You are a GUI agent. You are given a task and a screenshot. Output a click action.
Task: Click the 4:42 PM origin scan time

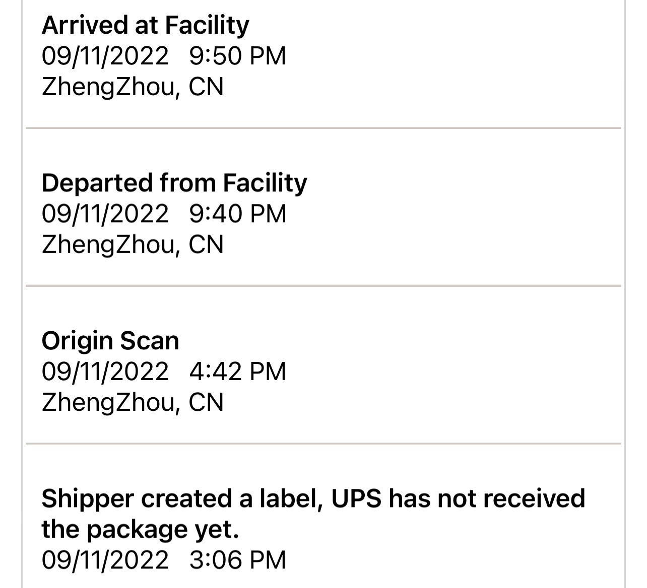(237, 372)
